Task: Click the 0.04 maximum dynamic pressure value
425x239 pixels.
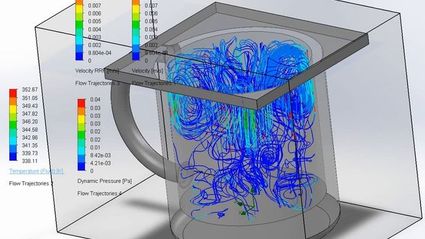Action: pyautogui.click(x=95, y=100)
